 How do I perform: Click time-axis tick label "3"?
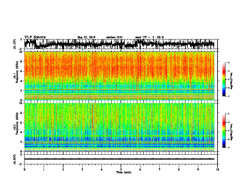pyautogui.click(x=82, y=170)
